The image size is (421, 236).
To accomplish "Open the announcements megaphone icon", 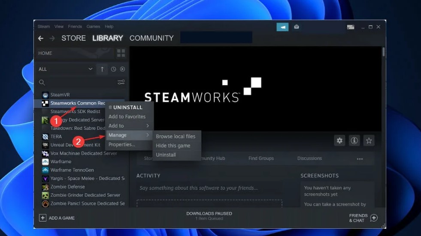I will 282,27.
